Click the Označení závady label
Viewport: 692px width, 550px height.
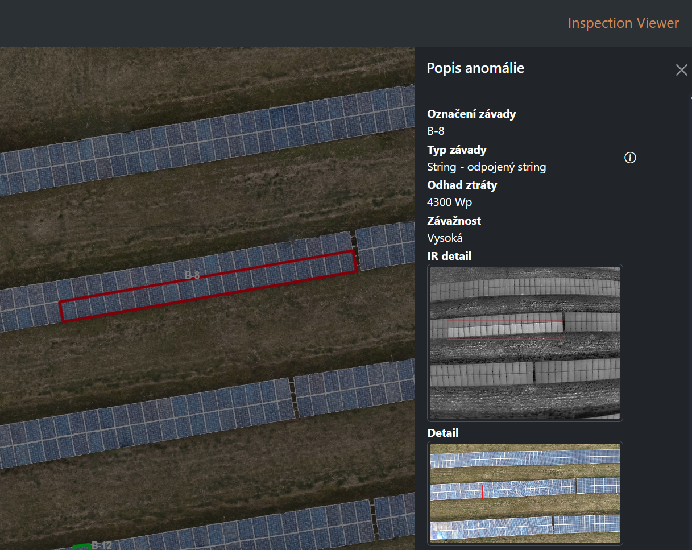click(471, 114)
